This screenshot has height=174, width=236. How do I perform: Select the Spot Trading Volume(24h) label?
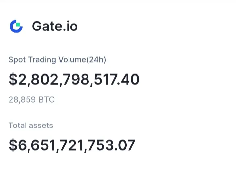coord(57,60)
